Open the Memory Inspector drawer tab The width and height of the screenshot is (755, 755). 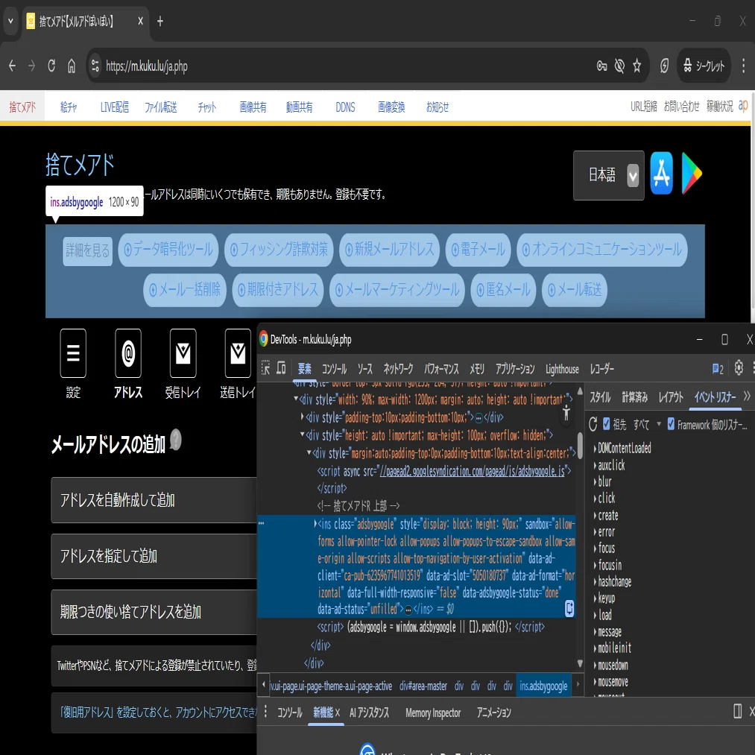(433, 713)
